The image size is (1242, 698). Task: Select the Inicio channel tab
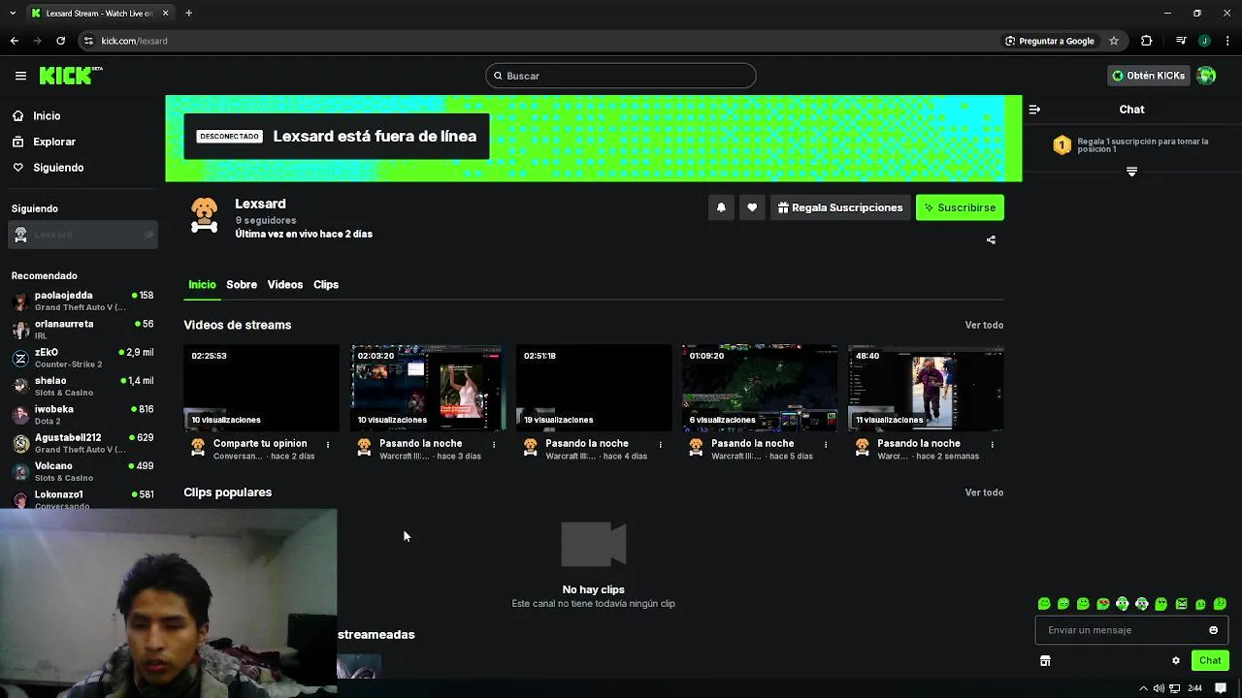tap(202, 284)
